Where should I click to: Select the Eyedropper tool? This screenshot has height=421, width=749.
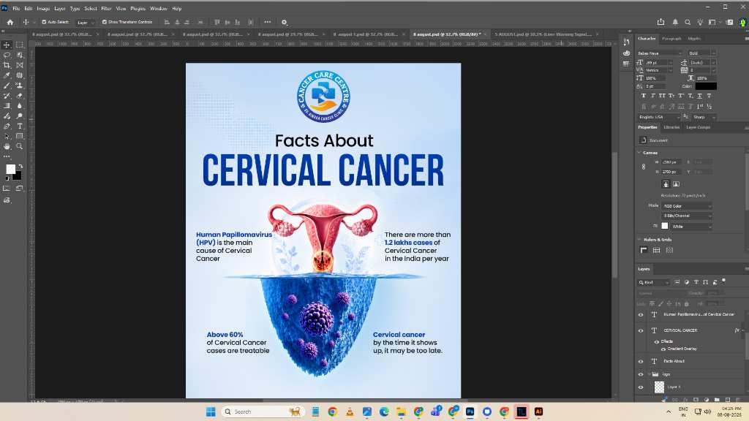tap(7, 75)
